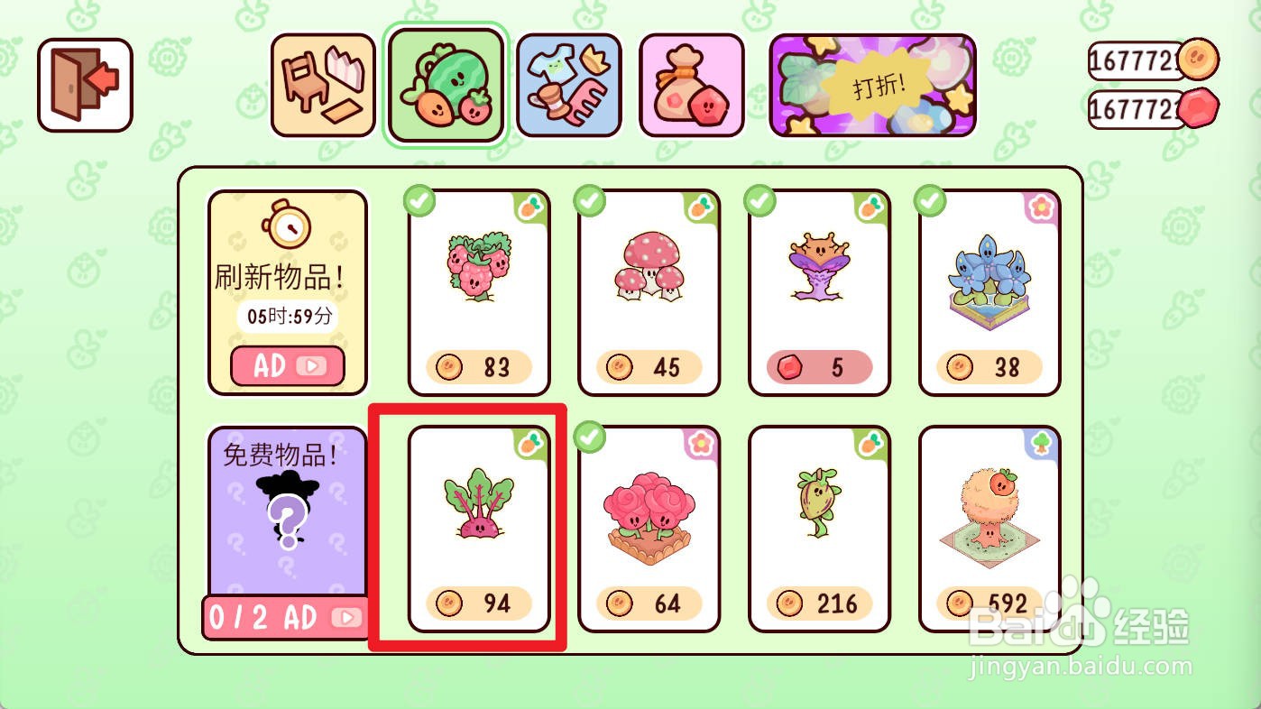Viewport: 1261px width, 709px height.
Task: Select the blue flower card priced 38
Action: point(989,292)
